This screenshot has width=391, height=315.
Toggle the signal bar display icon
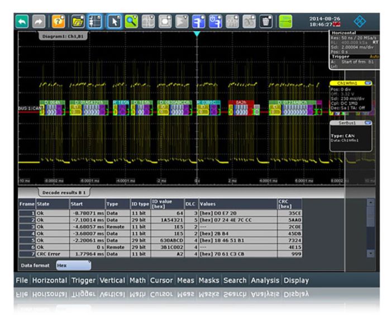(x=95, y=21)
